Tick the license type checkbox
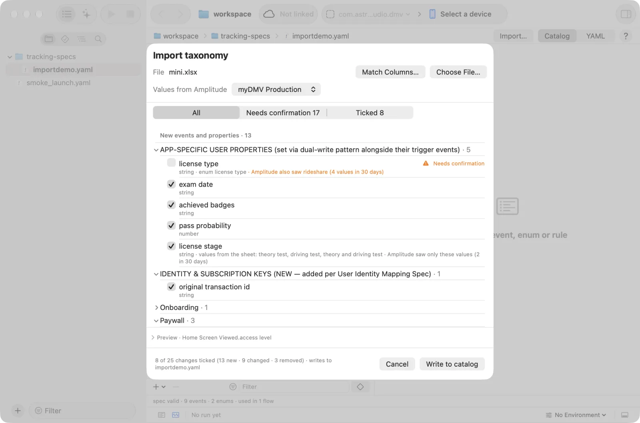Viewport: 640px width, 423px height. (x=171, y=163)
